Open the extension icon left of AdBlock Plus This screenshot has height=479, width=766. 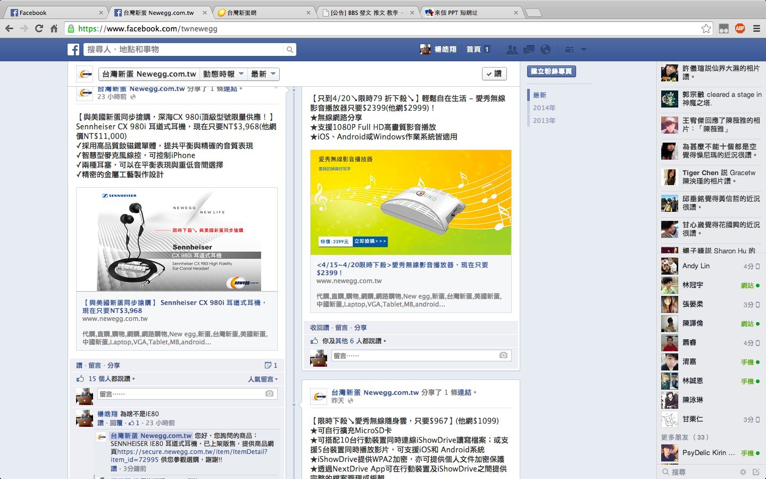pyautogui.click(x=723, y=29)
